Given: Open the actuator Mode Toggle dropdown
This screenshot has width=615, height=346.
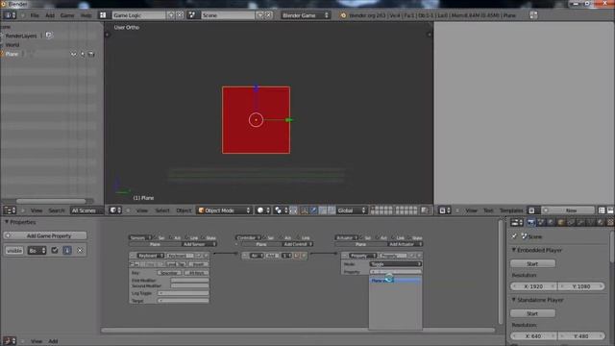Looking at the screenshot, I should (x=396, y=264).
